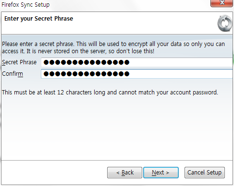Focus the Secret Phrase password field
The image size is (234, 186).
coord(137,62)
